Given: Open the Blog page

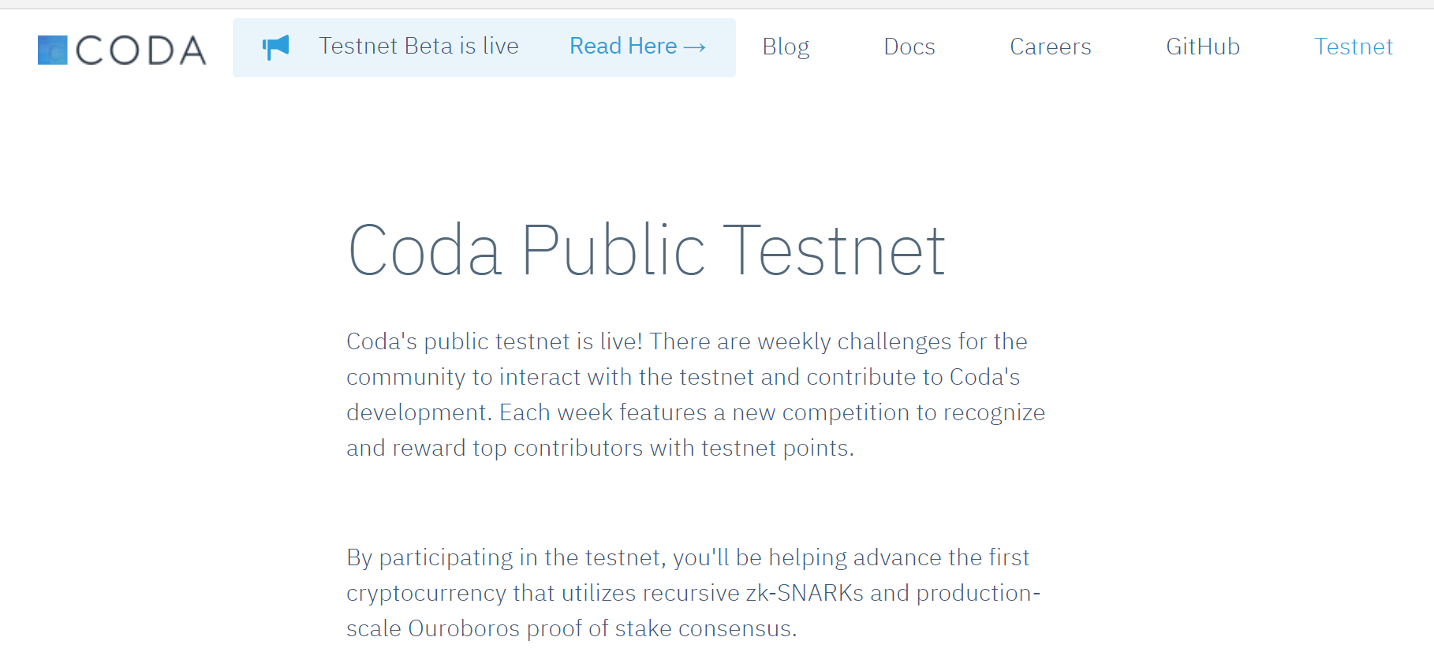Looking at the screenshot, I should tap(786, 47).
